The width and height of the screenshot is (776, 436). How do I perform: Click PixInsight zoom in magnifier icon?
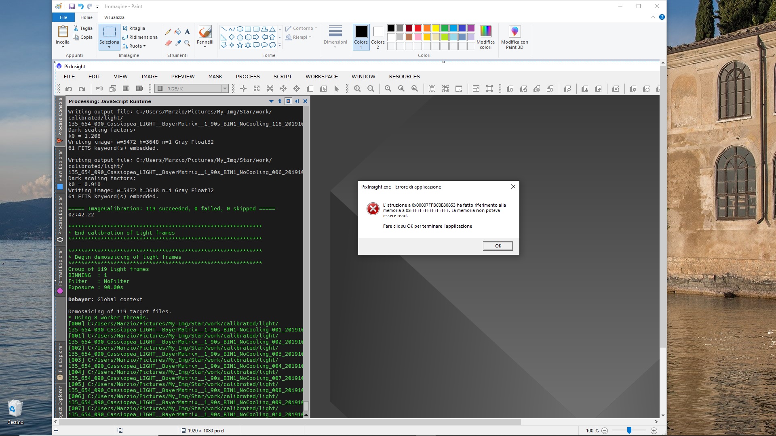coord(357,89)
